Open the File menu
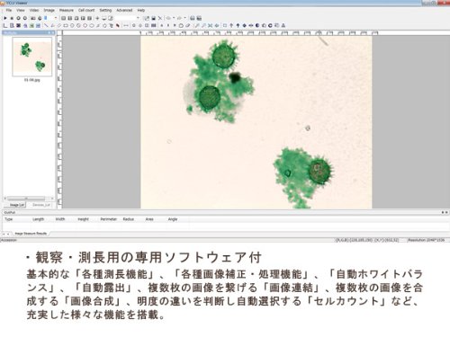Viewport: 450px width, 337px height. coord(9,10)
